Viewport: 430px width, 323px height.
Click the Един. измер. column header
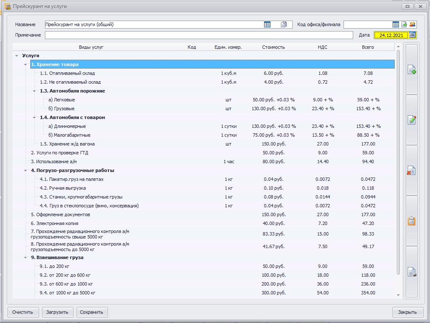[x=228, y=47]
